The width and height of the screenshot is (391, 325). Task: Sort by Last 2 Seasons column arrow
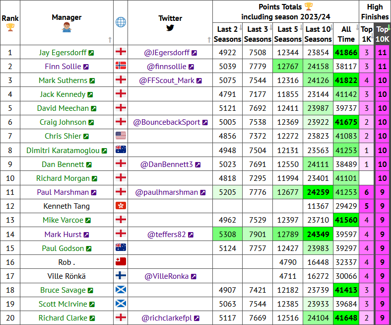(x=241, y=27)
